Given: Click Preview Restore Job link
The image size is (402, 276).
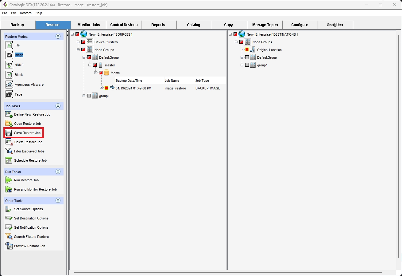Looking at the screenshot, I should pyautogui.click(x=29, y=246).
